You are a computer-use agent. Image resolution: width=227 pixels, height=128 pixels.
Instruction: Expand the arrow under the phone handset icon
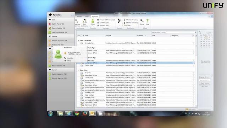119,26
